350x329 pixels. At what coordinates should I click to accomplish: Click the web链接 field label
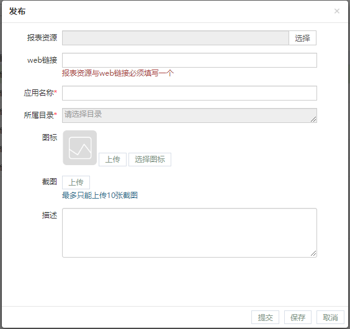42,60
